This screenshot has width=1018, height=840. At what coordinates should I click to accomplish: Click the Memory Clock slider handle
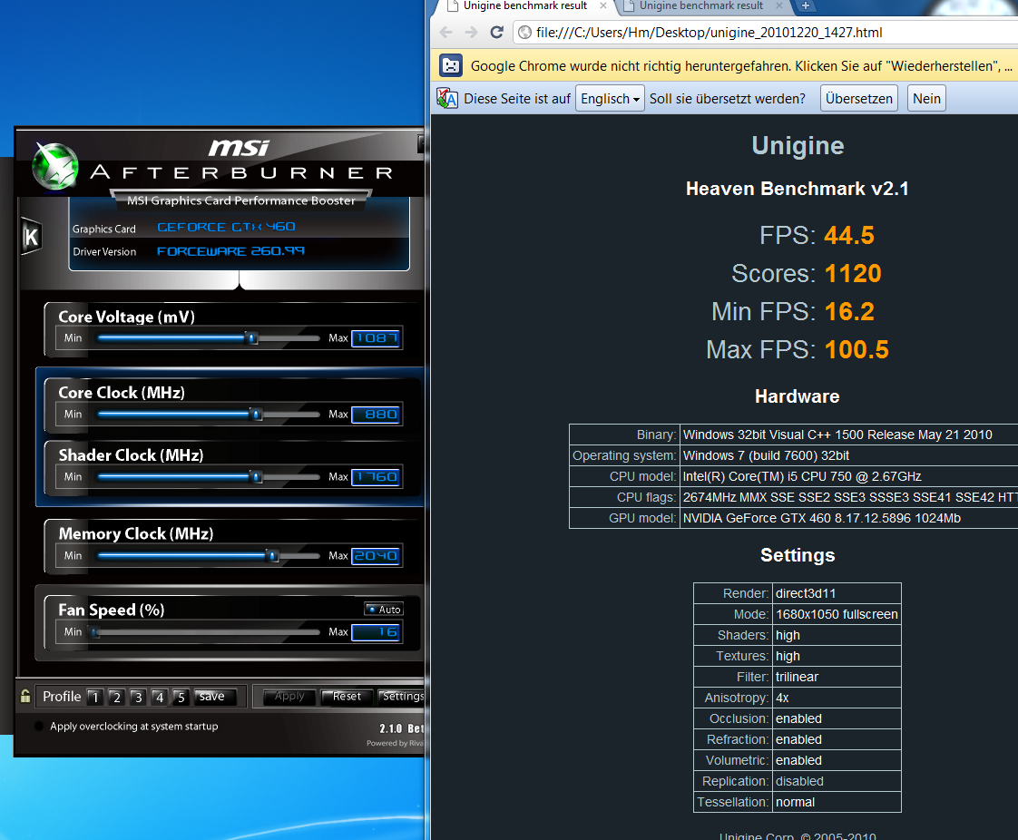273,556
